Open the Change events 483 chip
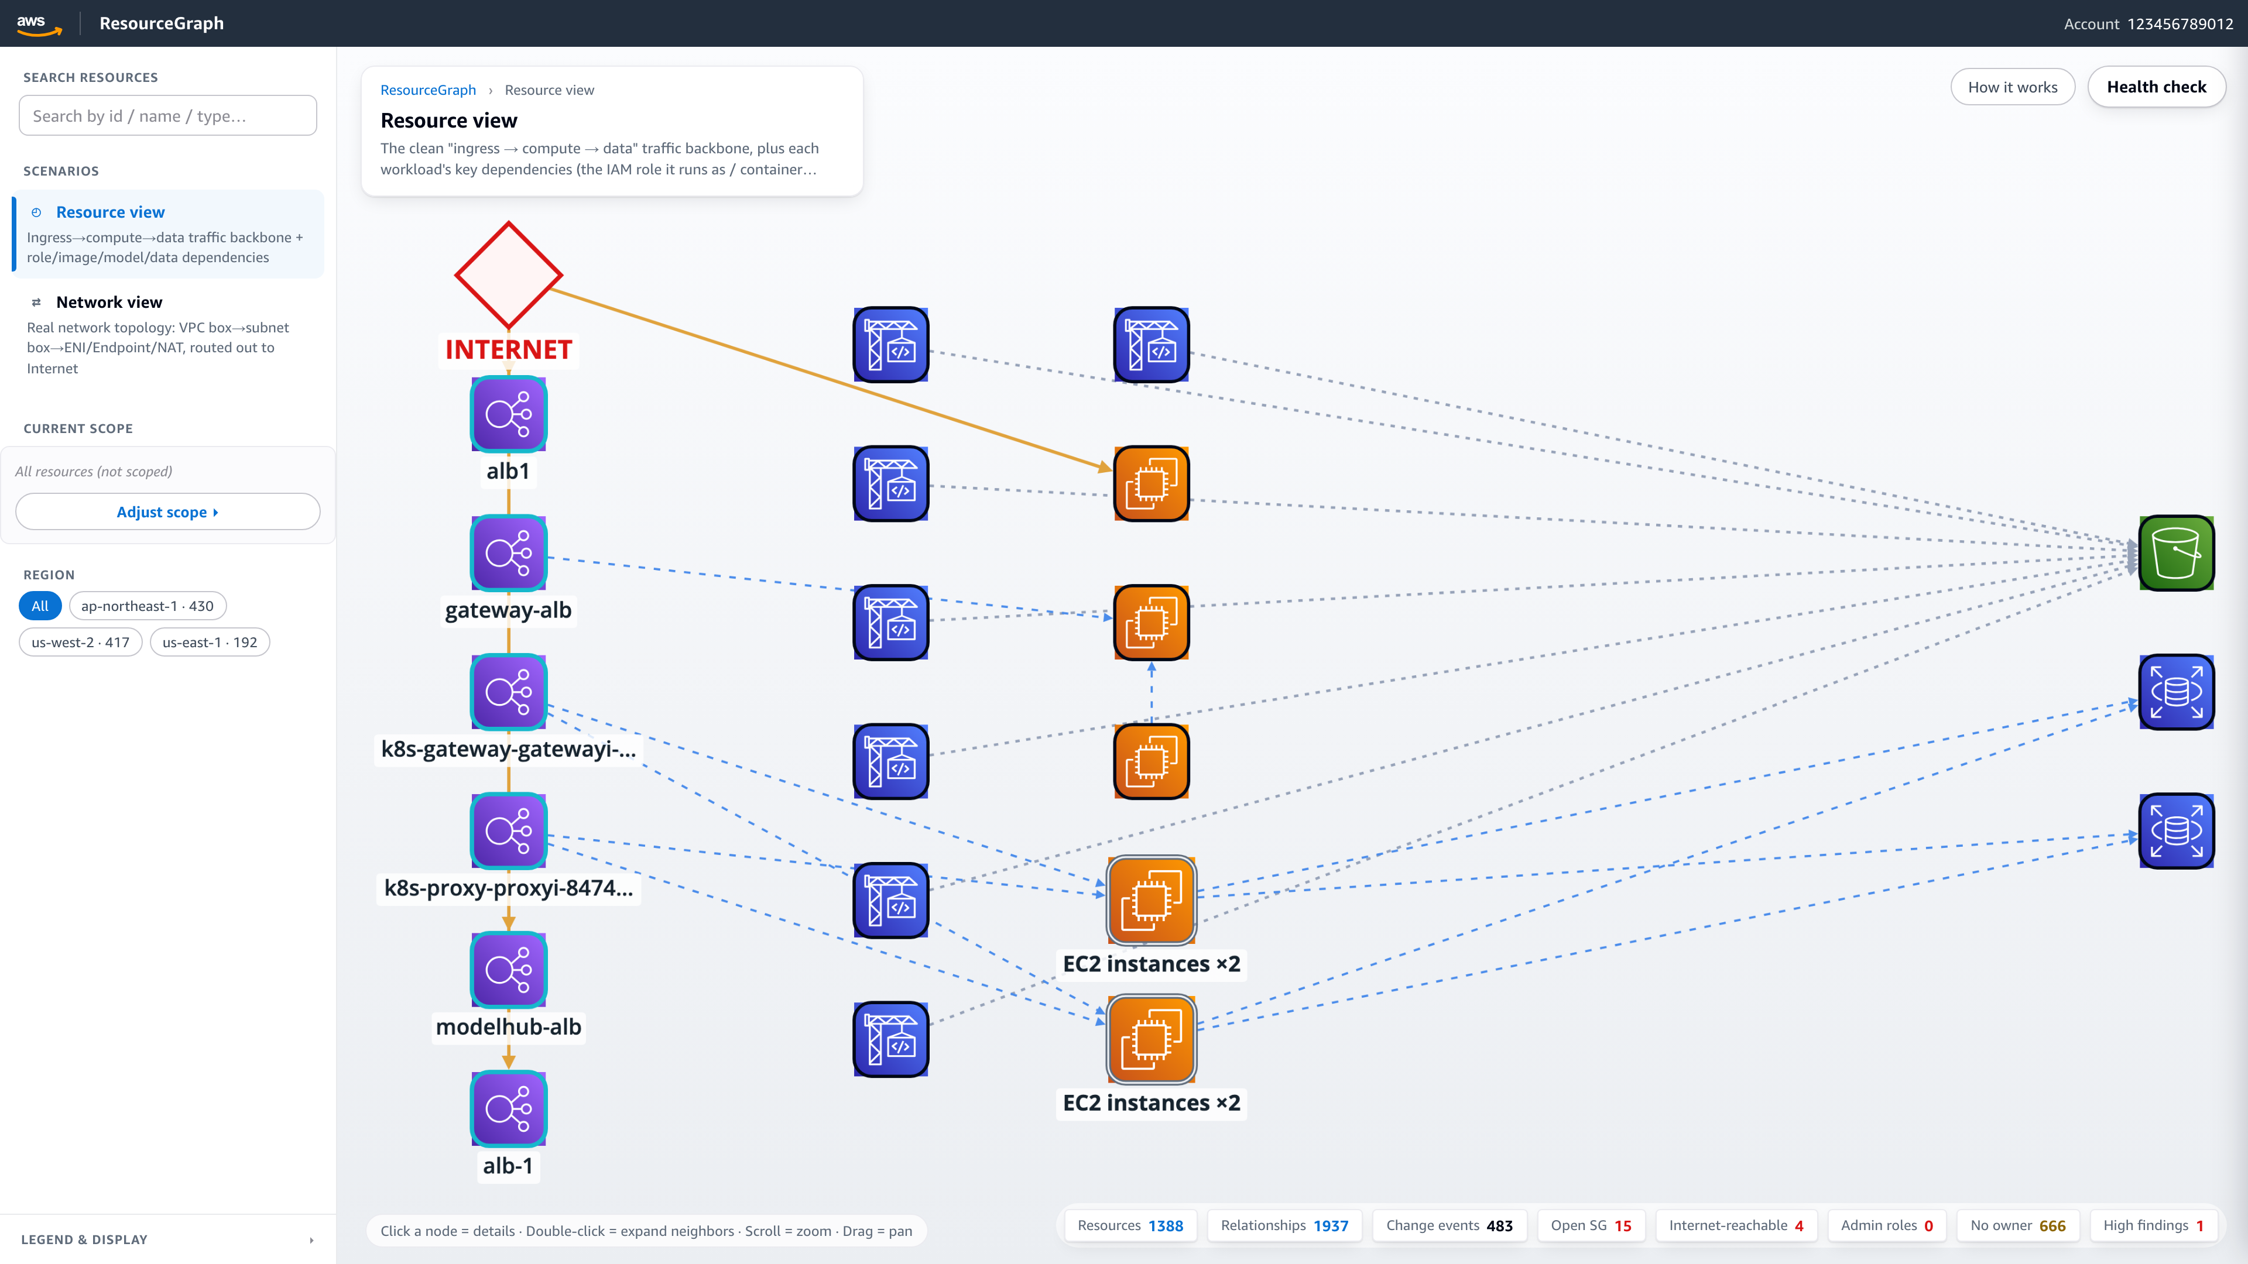The width and height of the screenshot is (2248, 1264). click(1449, 1225)
